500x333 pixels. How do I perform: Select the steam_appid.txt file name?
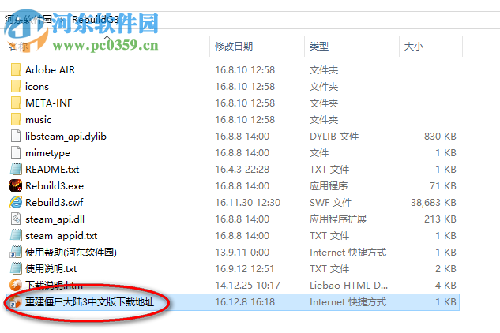point(62,235)
